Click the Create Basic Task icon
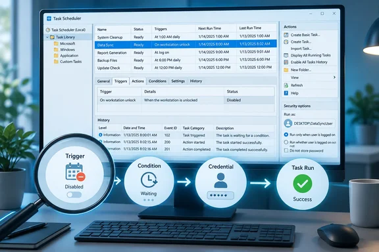 [x=286, y=35]
